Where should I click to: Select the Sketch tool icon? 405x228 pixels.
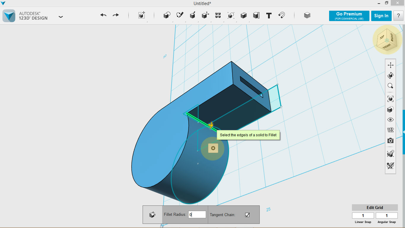click(x=180, y=15)
